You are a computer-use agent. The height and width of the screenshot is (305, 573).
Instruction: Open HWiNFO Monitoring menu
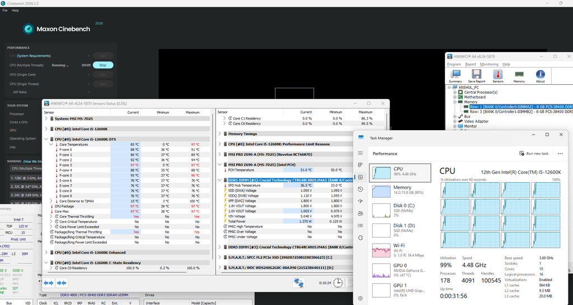(x=489, y=64)
